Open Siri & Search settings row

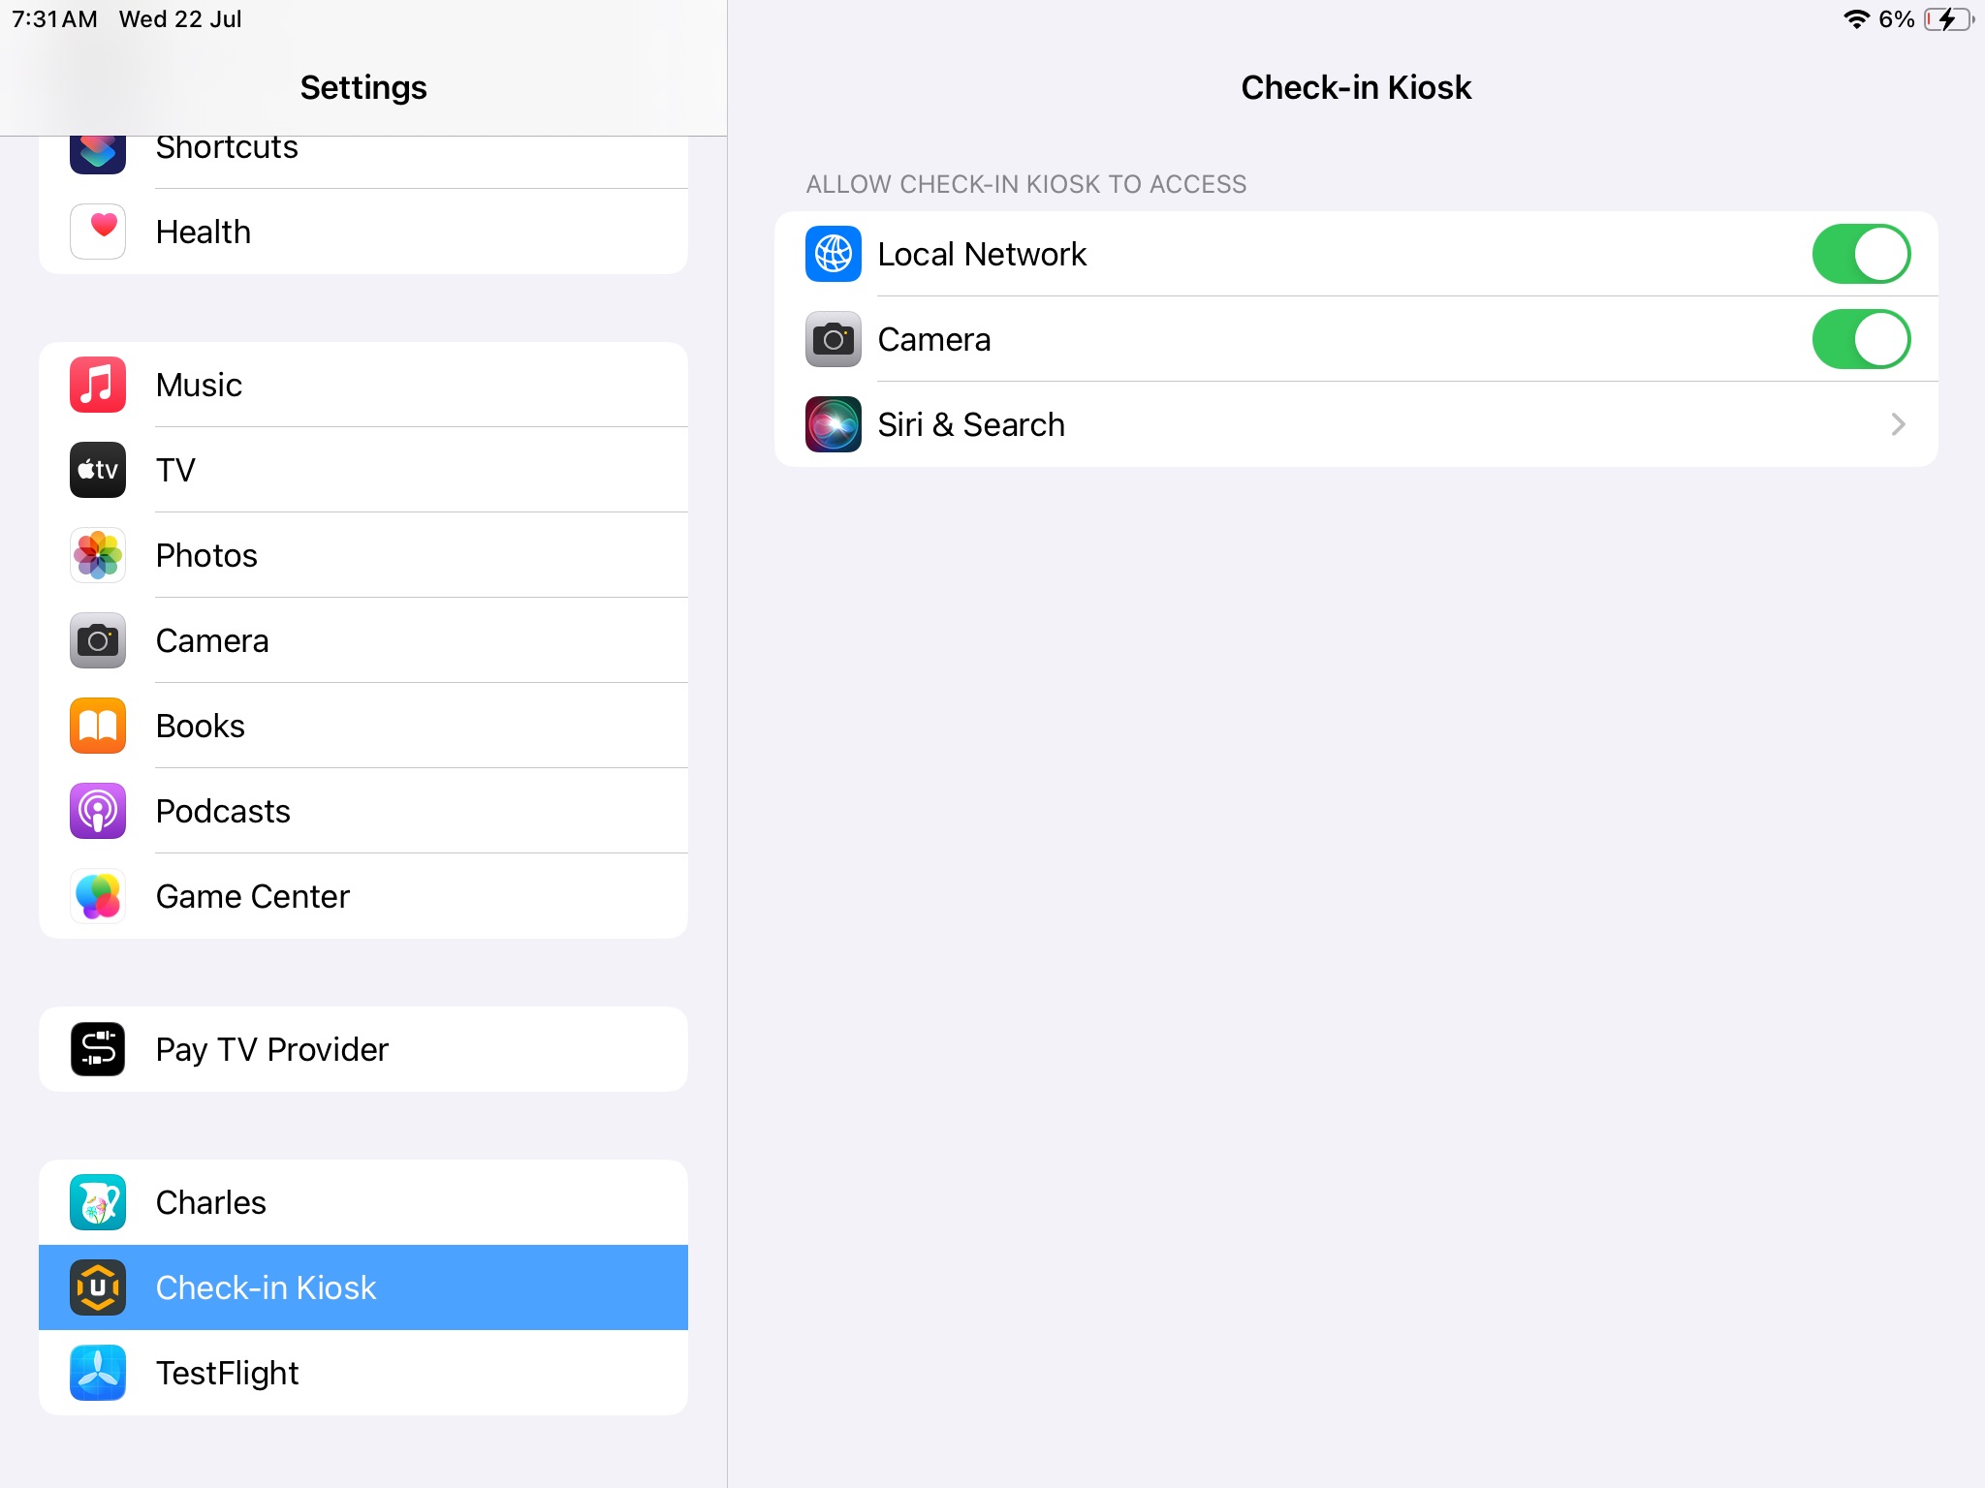(x=1356, y=424)
